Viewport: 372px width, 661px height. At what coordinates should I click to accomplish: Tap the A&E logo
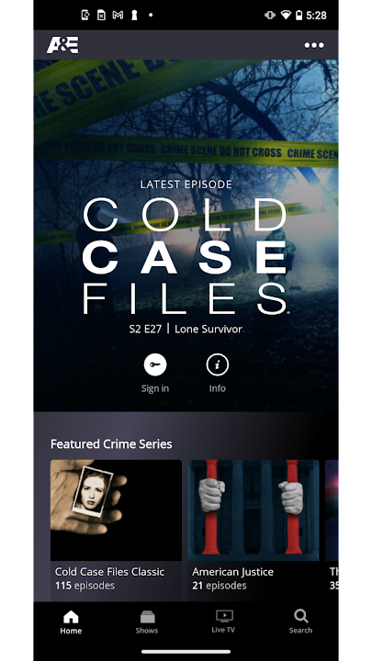pos(62,45)
